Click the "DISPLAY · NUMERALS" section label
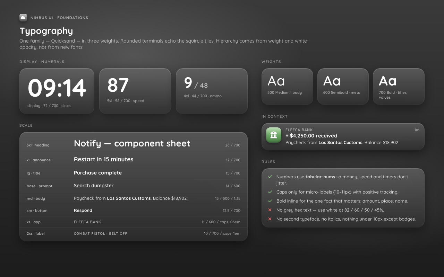Image resolution: width=444 pixels, height=277 pixels. [x=42, y=62]
